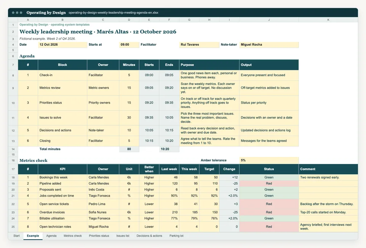Select row 17 header

pos(13,169)
